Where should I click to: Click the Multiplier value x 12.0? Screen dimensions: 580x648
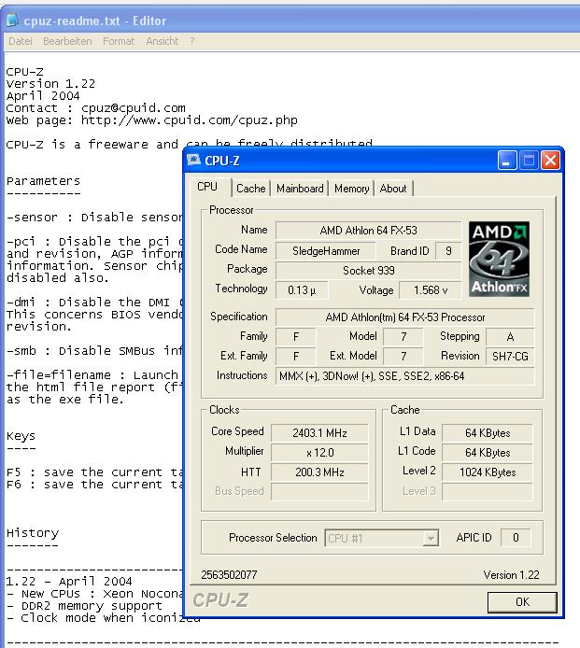pyautogui.click(x=319, y=453)
